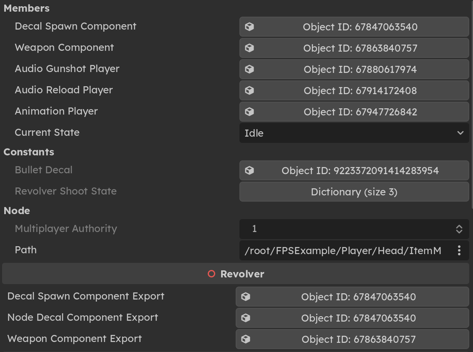This screenshot has height=352, width=473.
Task: Click the Bullet Decal resource icon
Action: coord(249,170)
